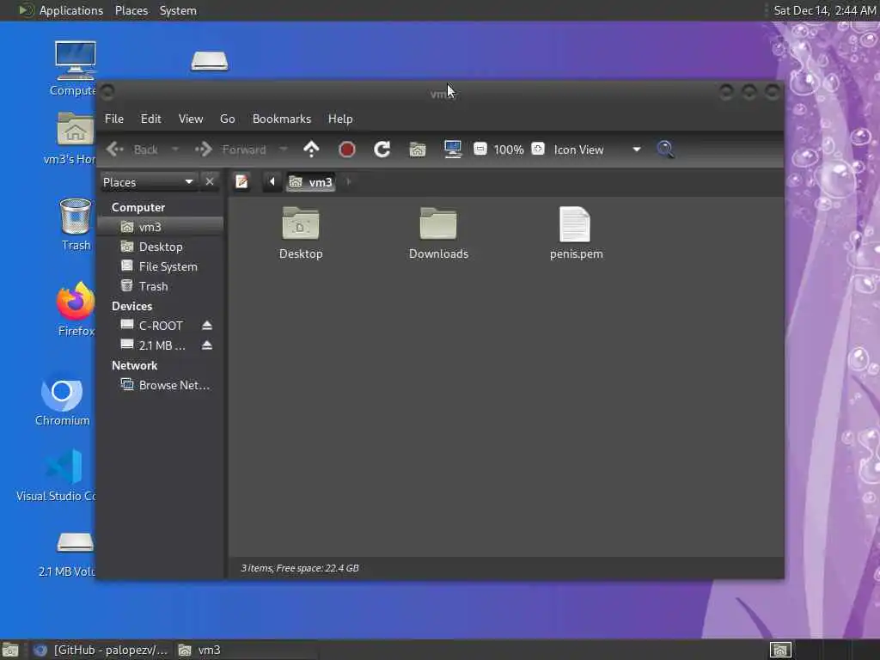Image resolution: width=880 pixels, height=660 pixels.
Task: Select drive icon at desktop top
Action: (x=210, y=61)
